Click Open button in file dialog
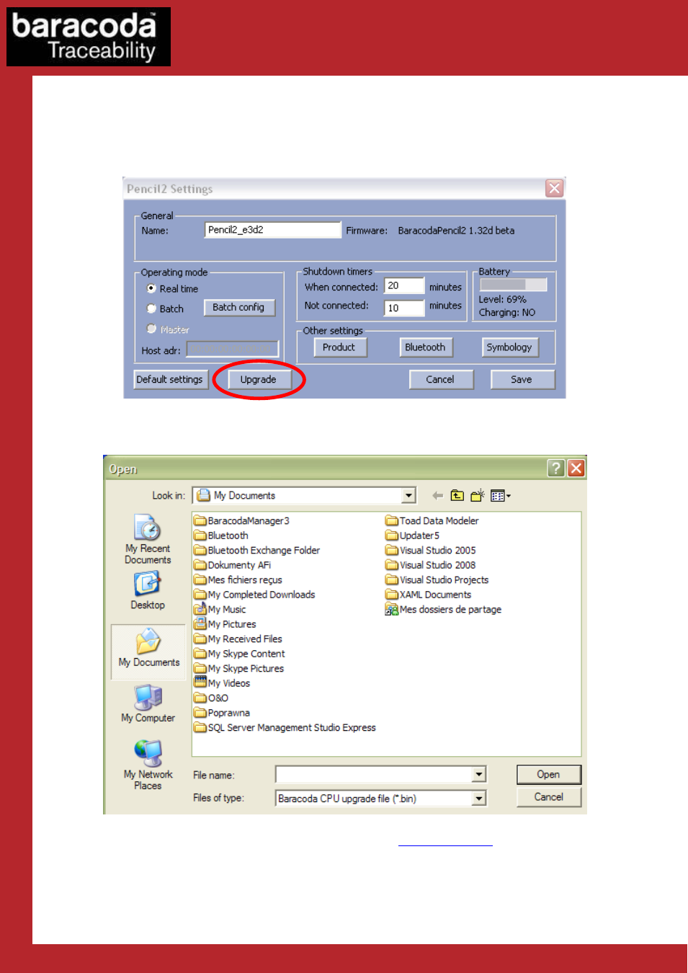 click(549, 775)
